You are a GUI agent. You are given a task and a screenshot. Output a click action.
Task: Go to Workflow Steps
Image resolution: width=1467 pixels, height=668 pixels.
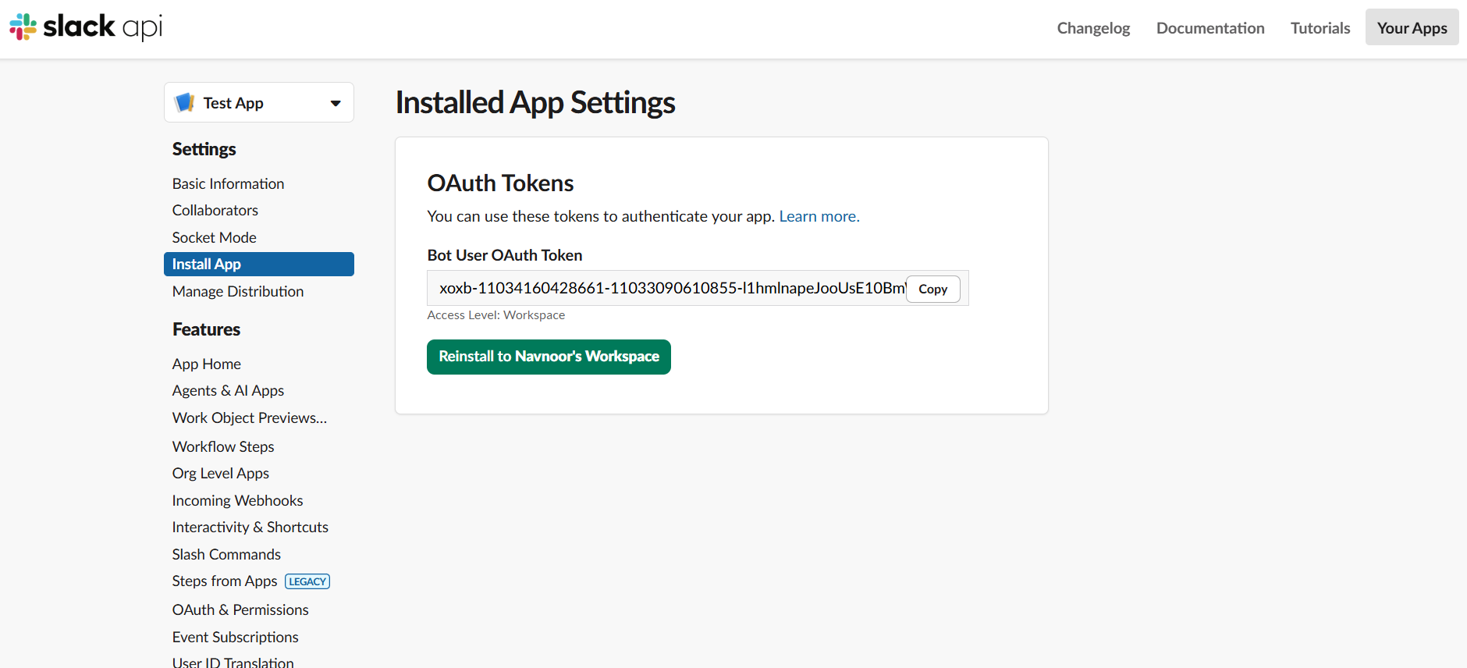tap(223, 446)
